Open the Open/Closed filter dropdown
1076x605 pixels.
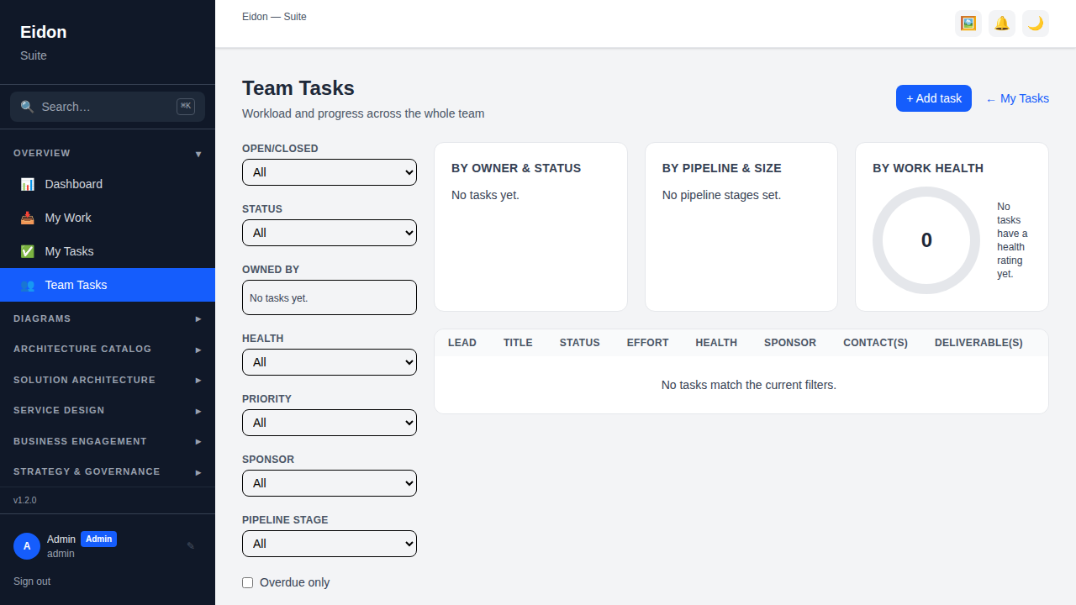pyautogui.click(x=330, y=172)
